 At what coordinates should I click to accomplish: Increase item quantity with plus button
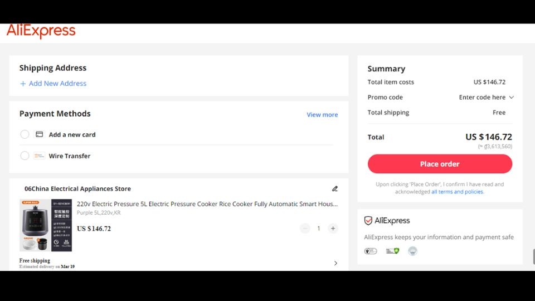pyautogui.click(x=333, y=228)
